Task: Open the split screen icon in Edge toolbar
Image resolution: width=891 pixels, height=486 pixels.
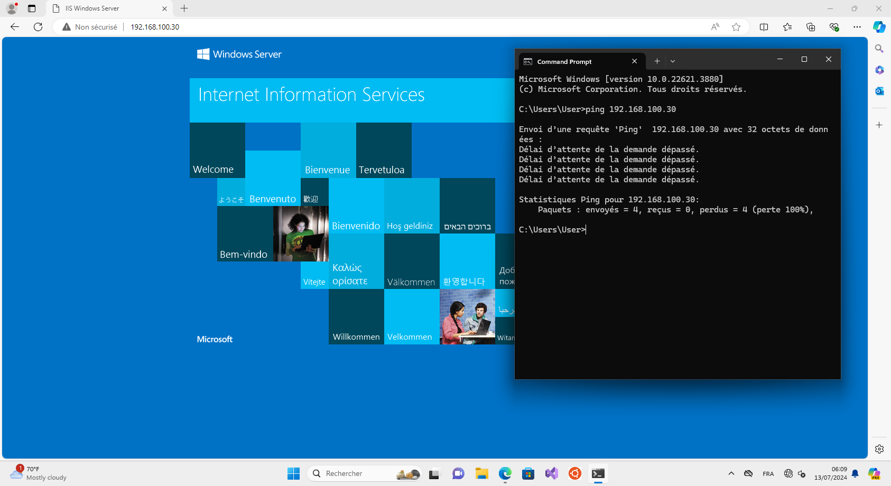Action: 764,27
